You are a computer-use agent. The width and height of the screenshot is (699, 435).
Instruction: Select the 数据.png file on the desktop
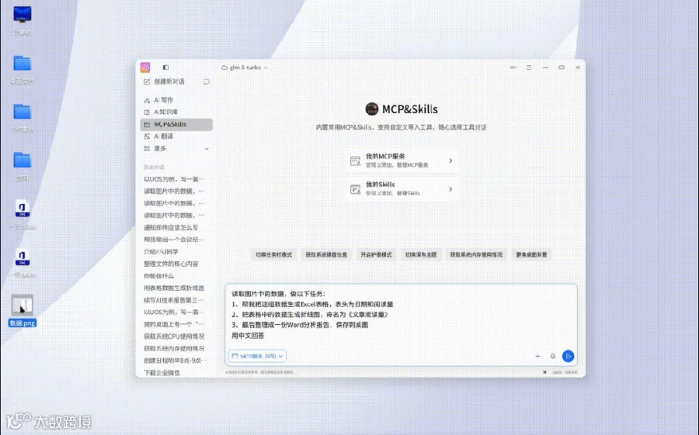23,310
